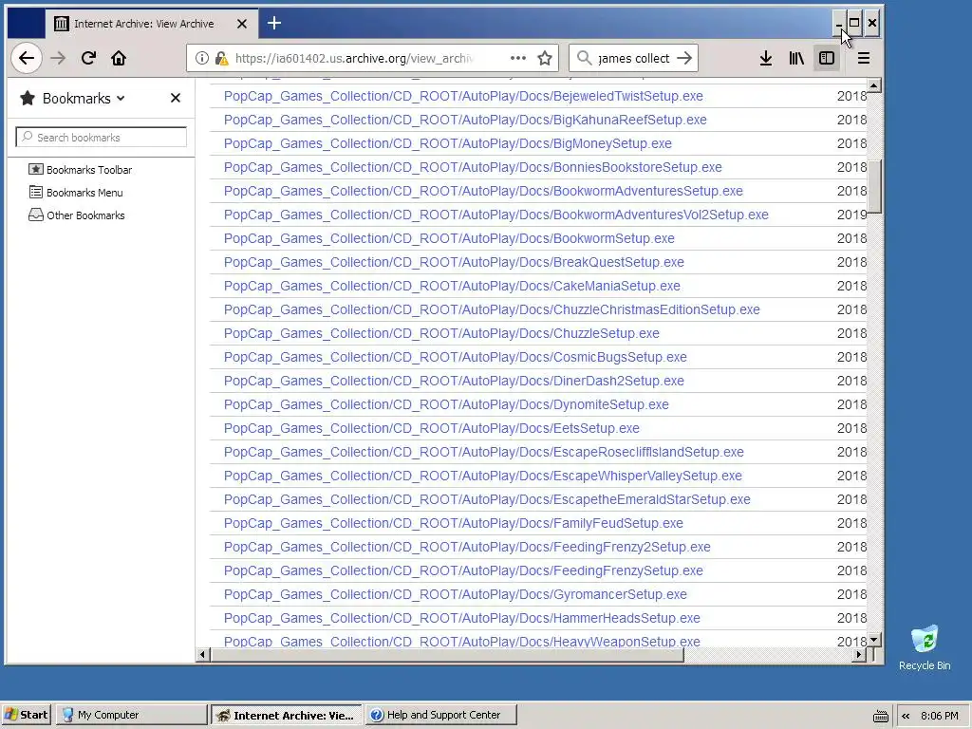Open the EscapeRosecliffIslandSetup.exe link
The width and height of the screenshot is (972, 729).
coord(483,452)
